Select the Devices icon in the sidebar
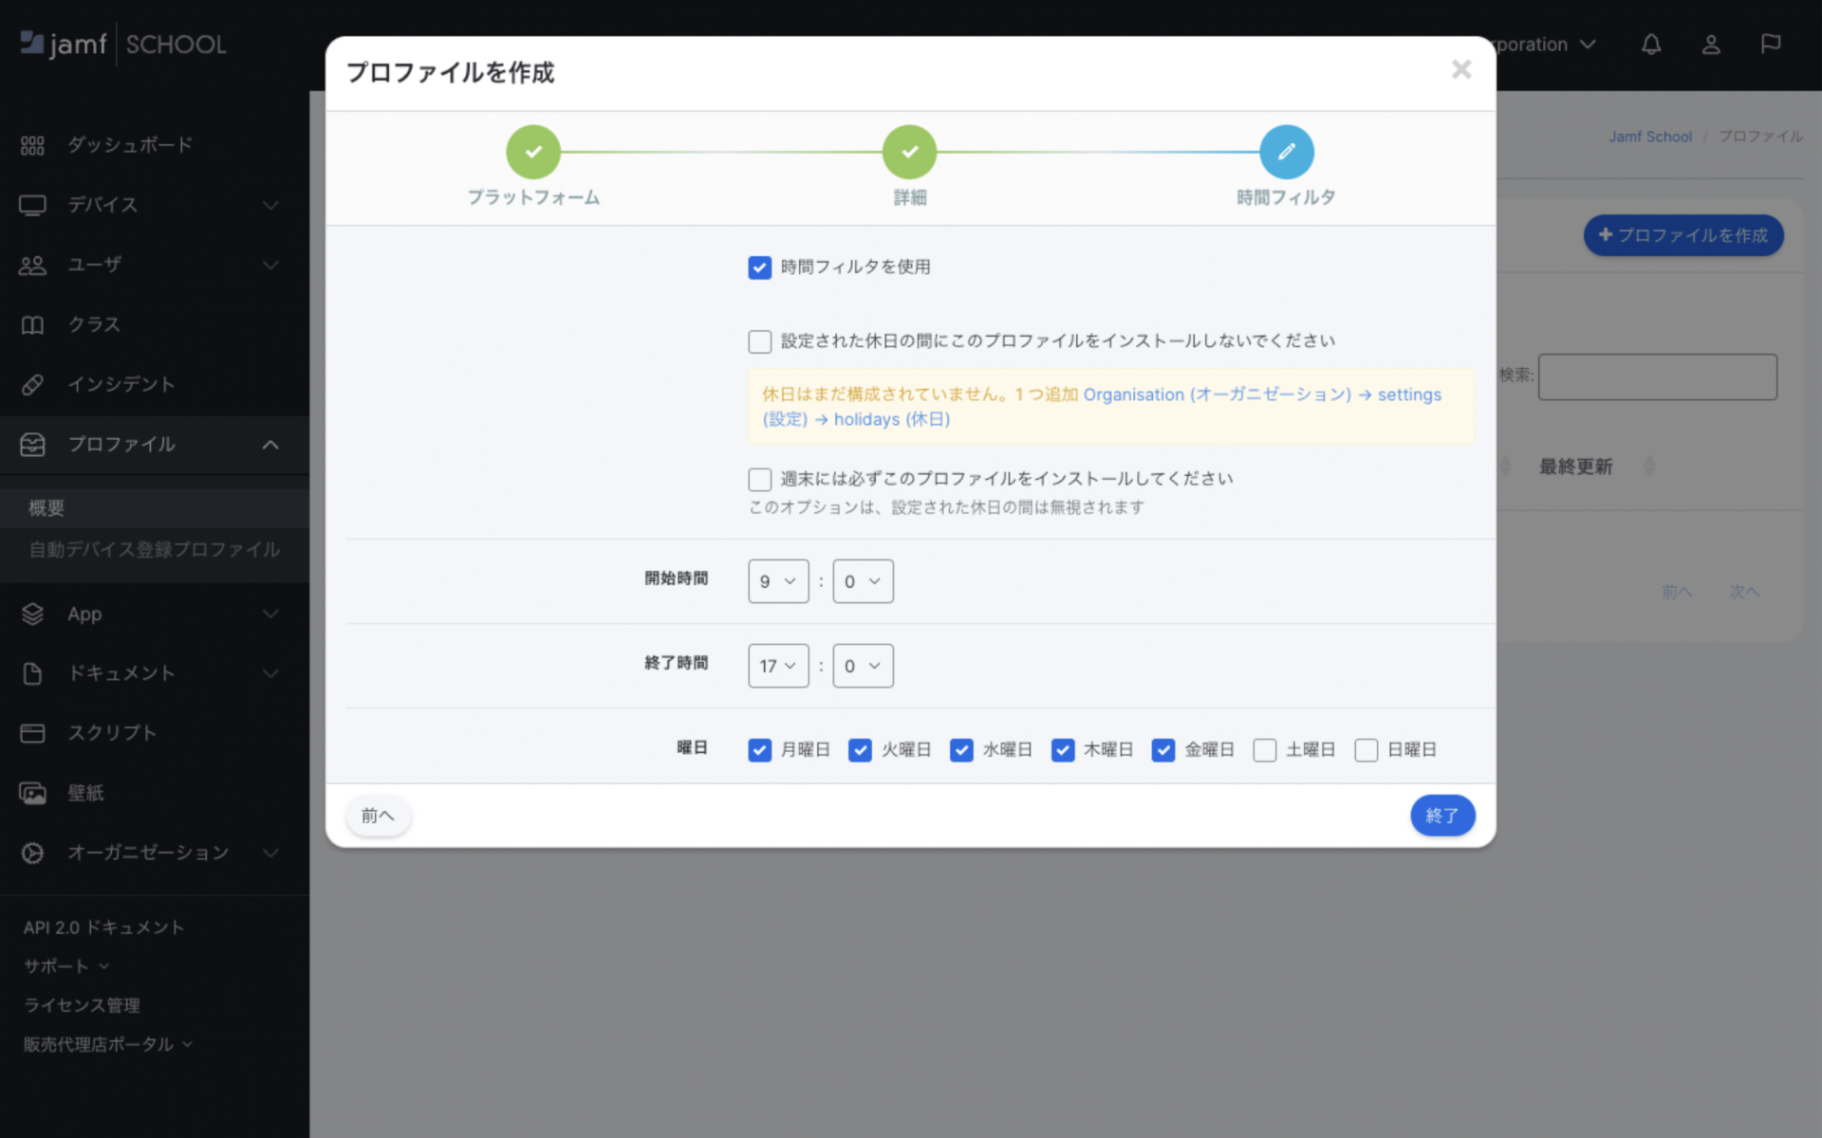 pos(32,205)
